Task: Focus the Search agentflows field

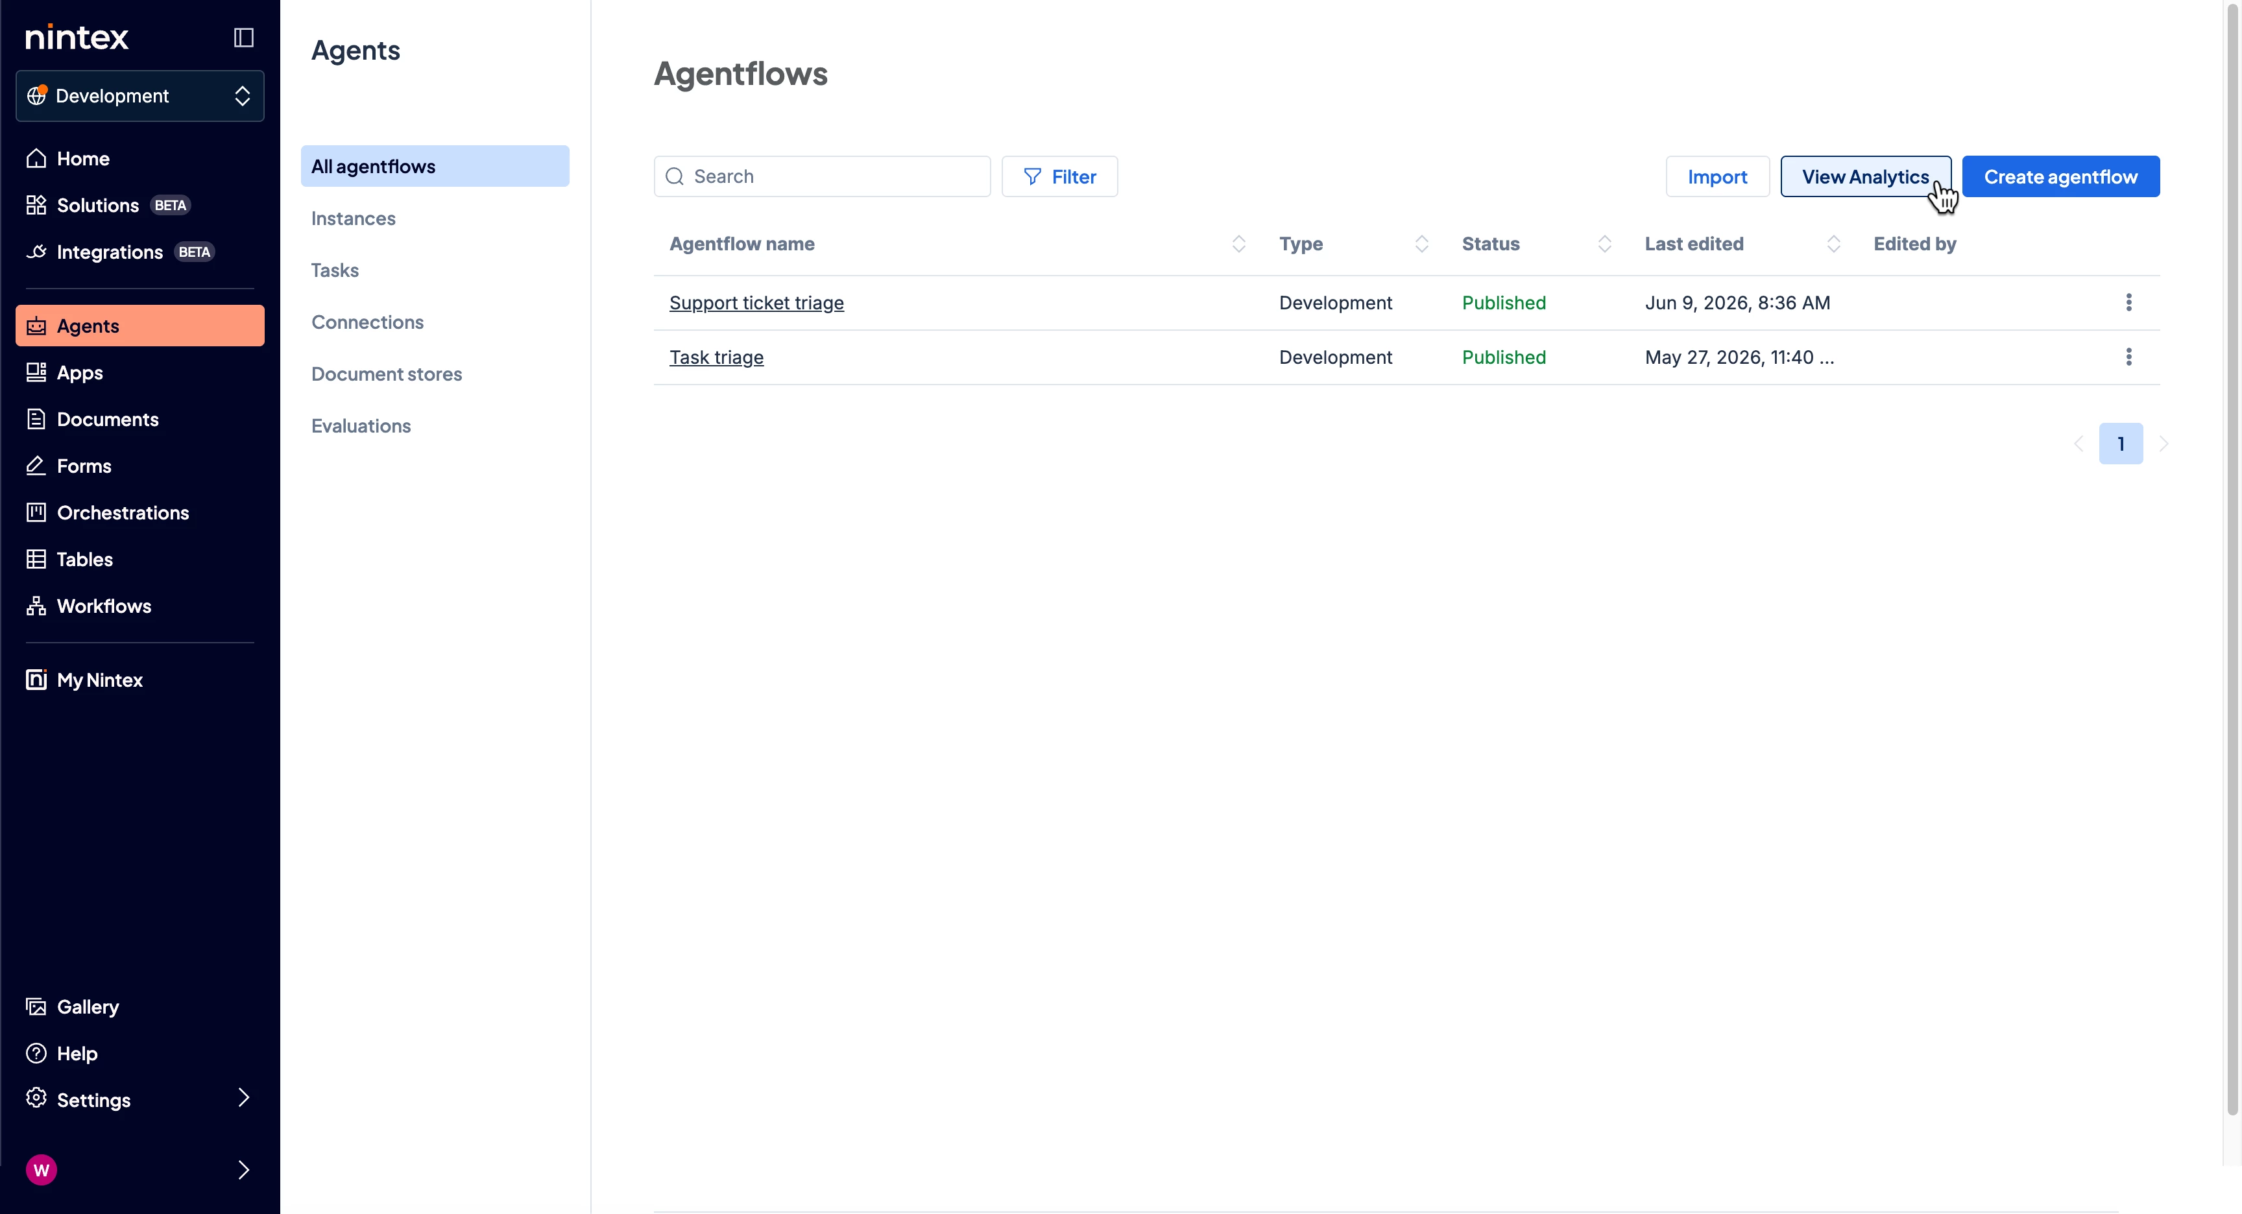Action: (x=823, y=176)
